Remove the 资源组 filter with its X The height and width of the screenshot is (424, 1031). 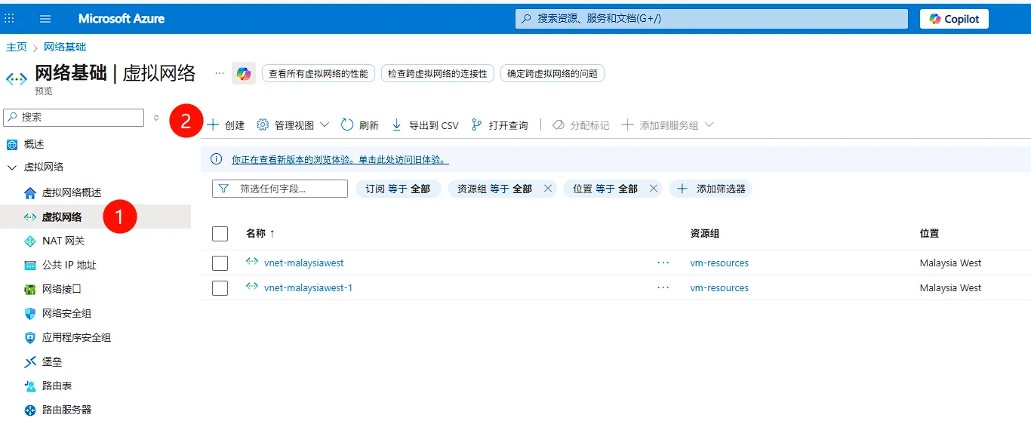[548, 189]
